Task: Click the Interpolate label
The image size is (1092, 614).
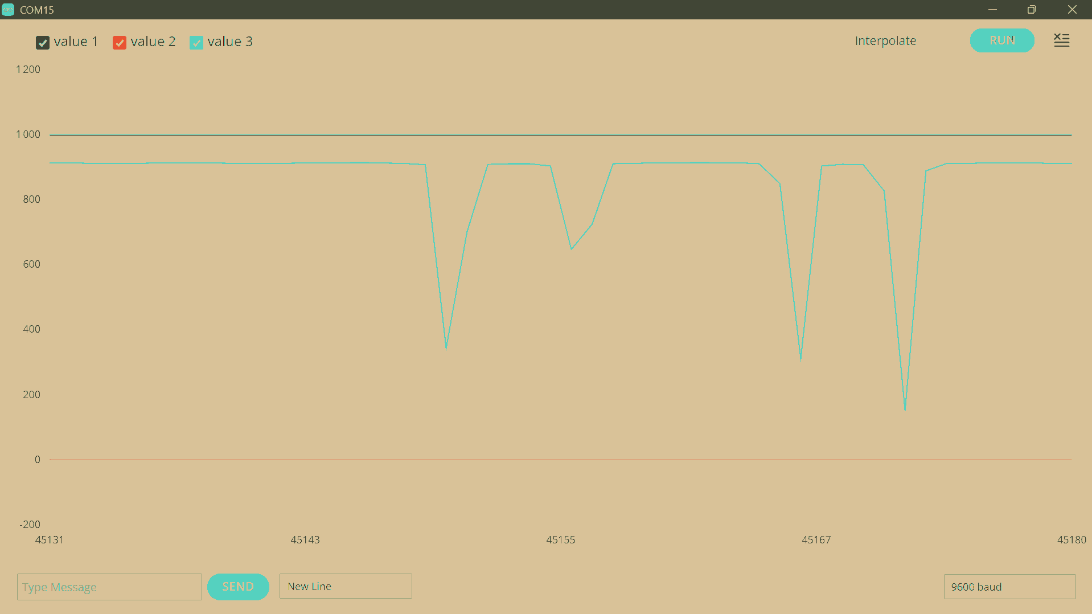Action: pyautogui.click(x=885, y=41)
